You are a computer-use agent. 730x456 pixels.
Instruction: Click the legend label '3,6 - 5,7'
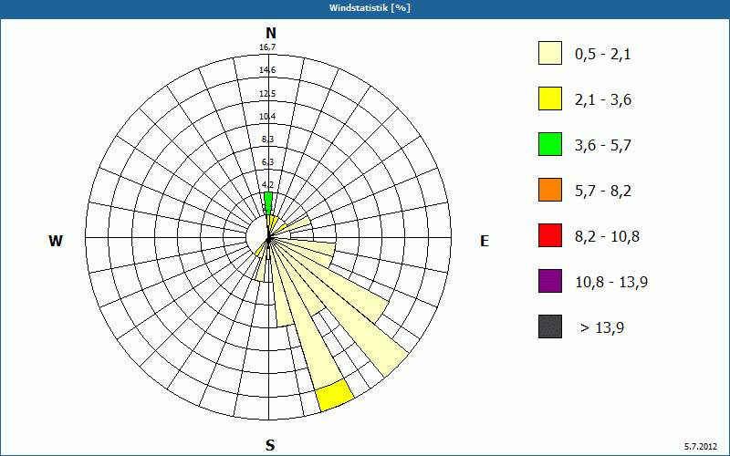[603, 146]
